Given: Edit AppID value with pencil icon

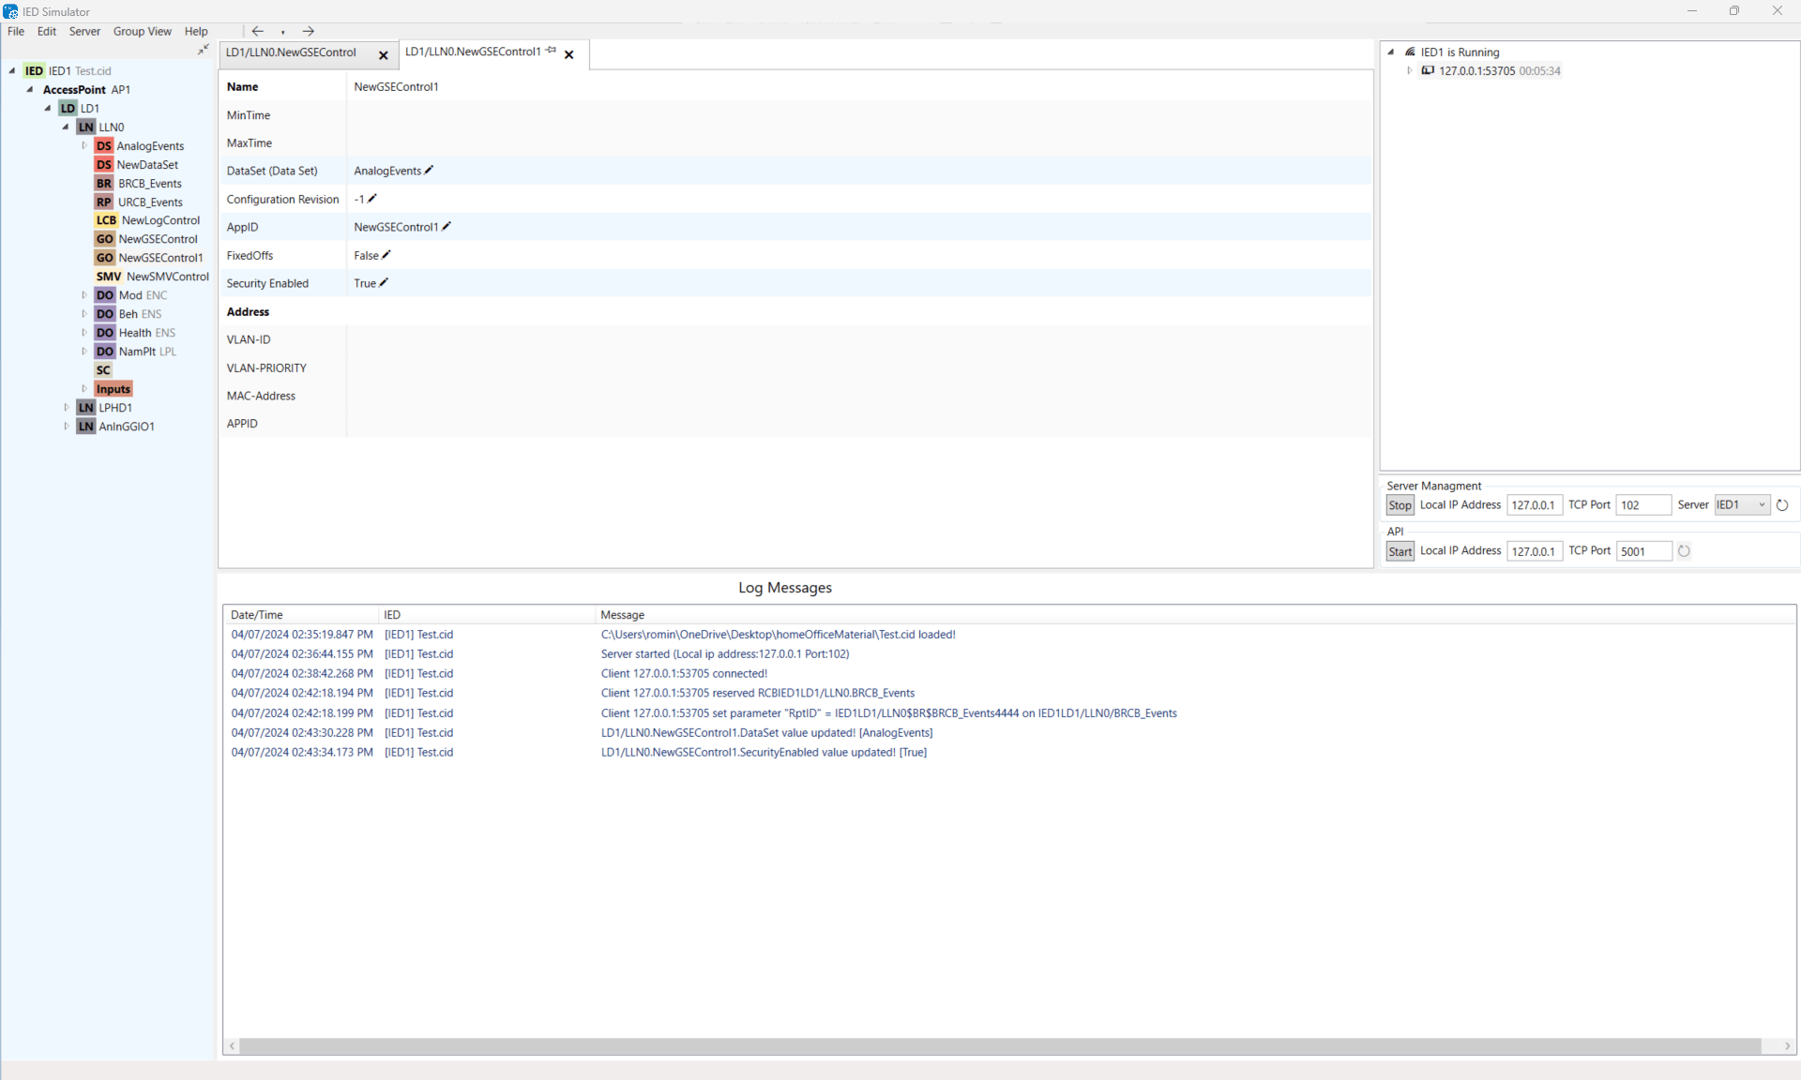Looking at the screenshot, I should point(446,226).
